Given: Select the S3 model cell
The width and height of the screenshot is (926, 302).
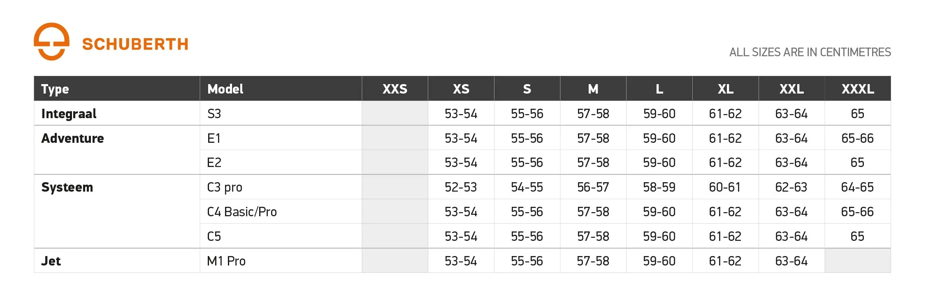Looking at the screenshot, I should [x=214, y=114].
